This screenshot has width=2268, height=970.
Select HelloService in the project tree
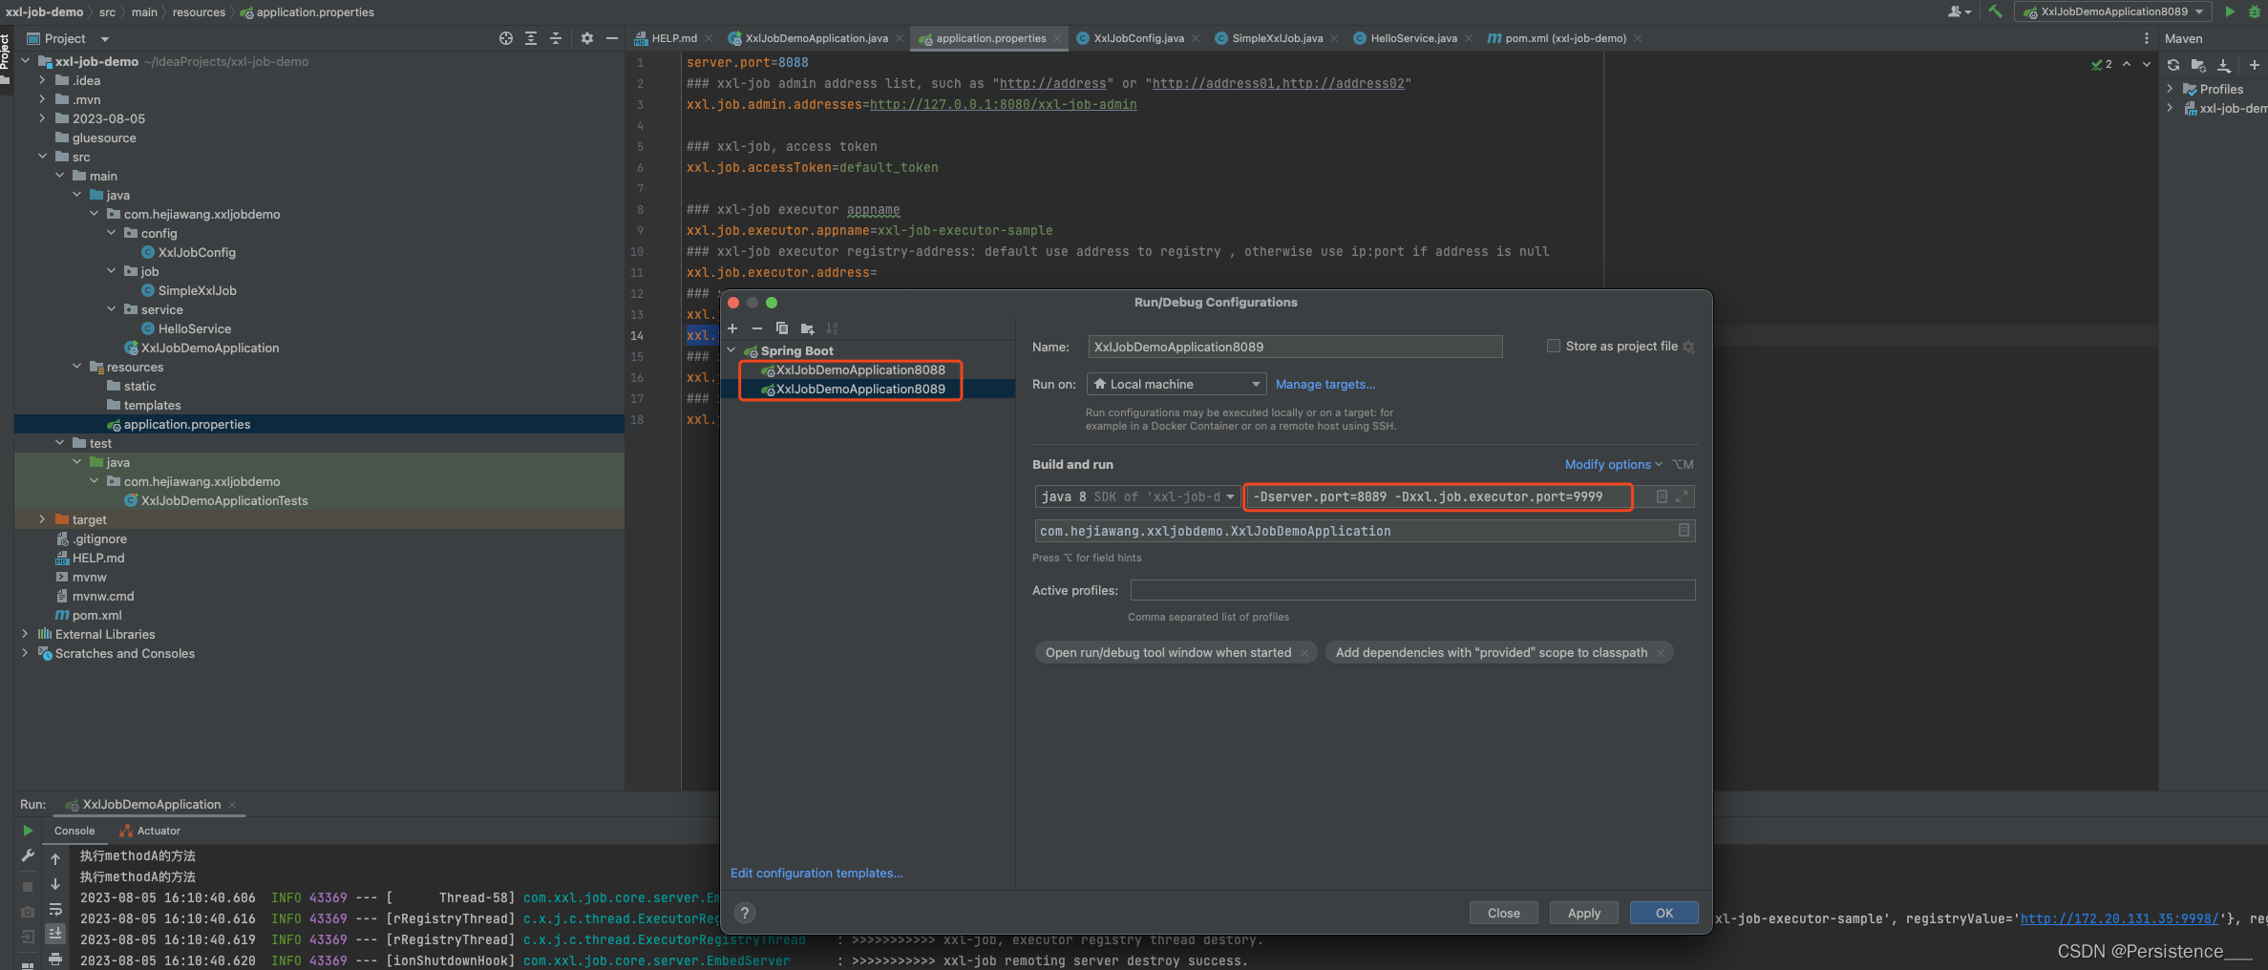[195, 328]
